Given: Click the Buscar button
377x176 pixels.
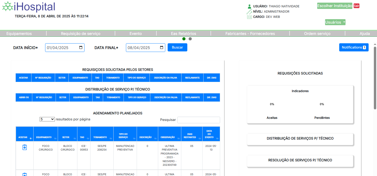Looking at the screenshot, I should click(177, 47).
